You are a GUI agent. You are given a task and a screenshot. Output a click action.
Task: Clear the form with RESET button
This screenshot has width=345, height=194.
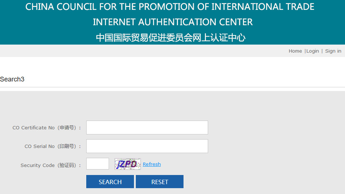[x=160, y=182]
